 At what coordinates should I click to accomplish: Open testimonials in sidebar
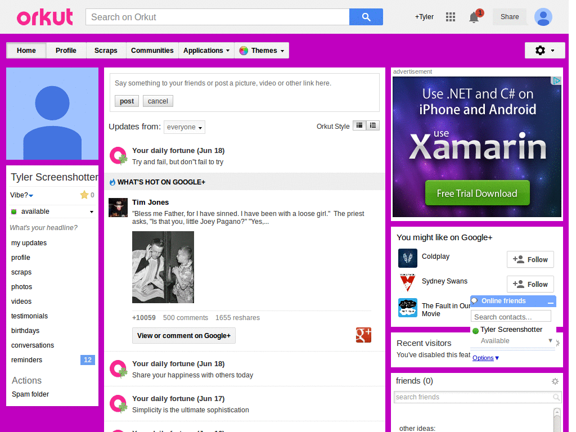(29, 316)
